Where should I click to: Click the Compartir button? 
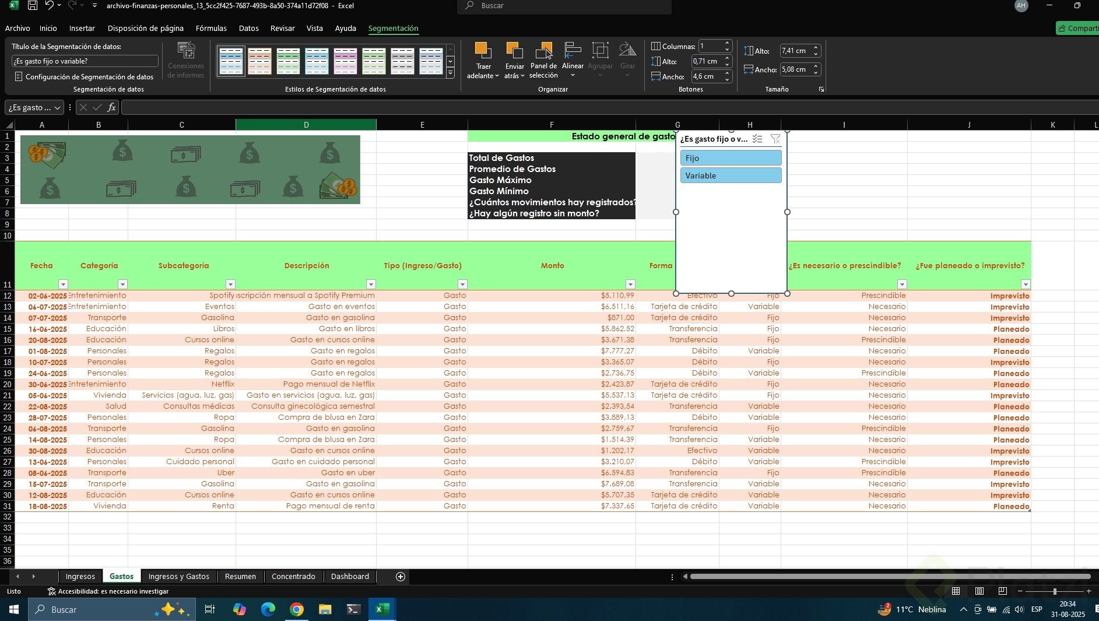[x=1077, y=28]
